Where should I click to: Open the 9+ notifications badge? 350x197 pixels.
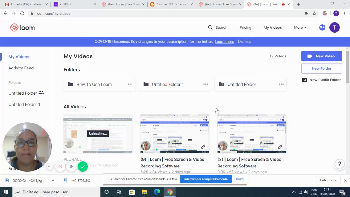point(322,27)
